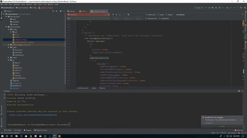Click the Revert undo arrow icon in toolbar
The height and width of the screenshot is (138, 247).
[x=241, y=8]
